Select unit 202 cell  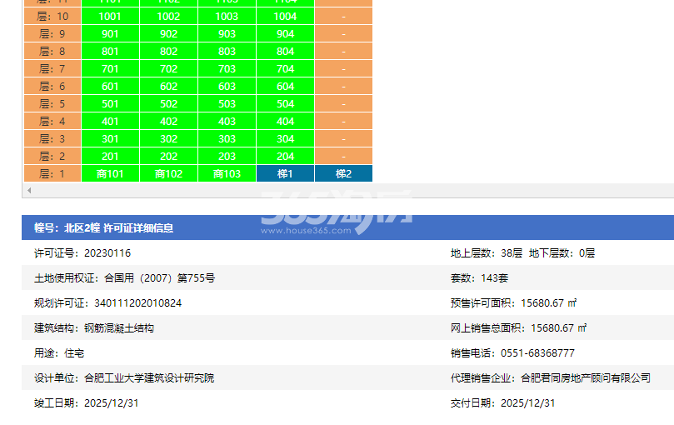168,156
